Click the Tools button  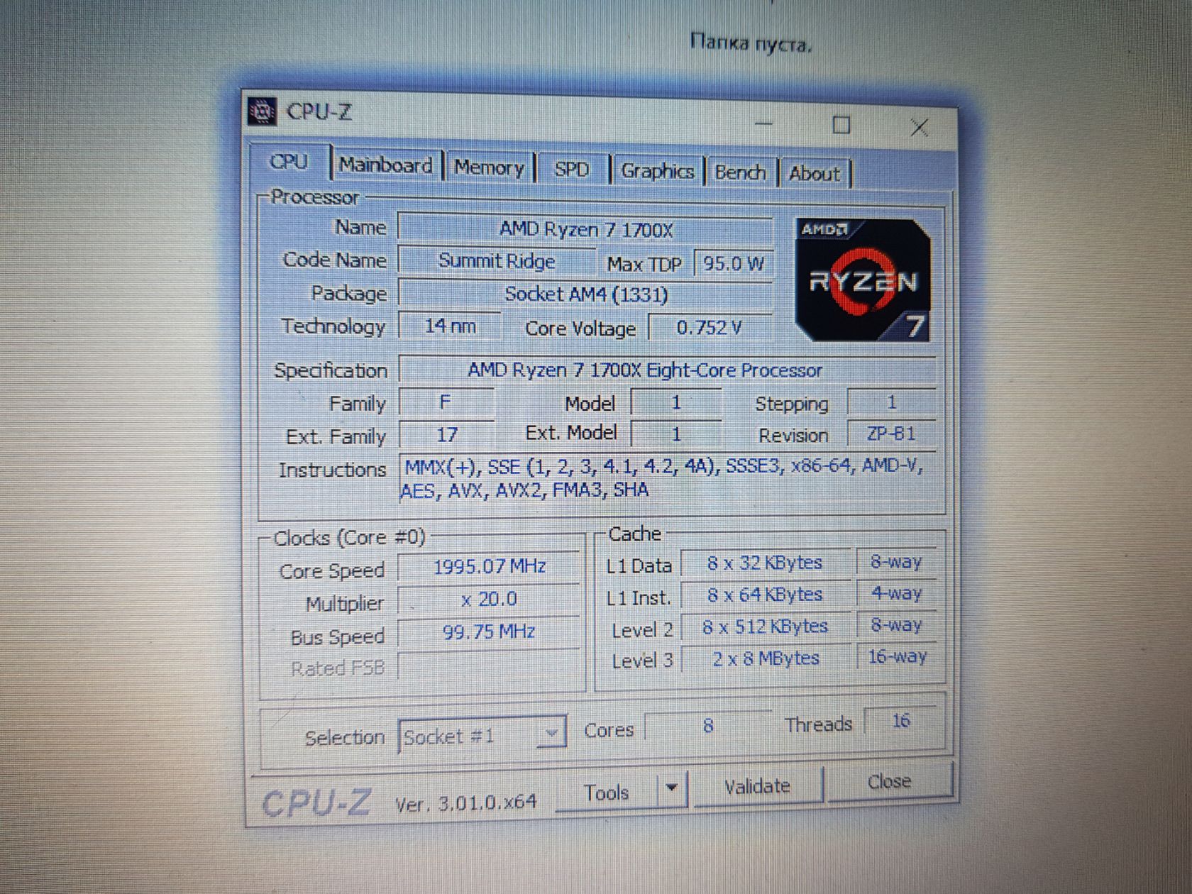tap(607, 792)
